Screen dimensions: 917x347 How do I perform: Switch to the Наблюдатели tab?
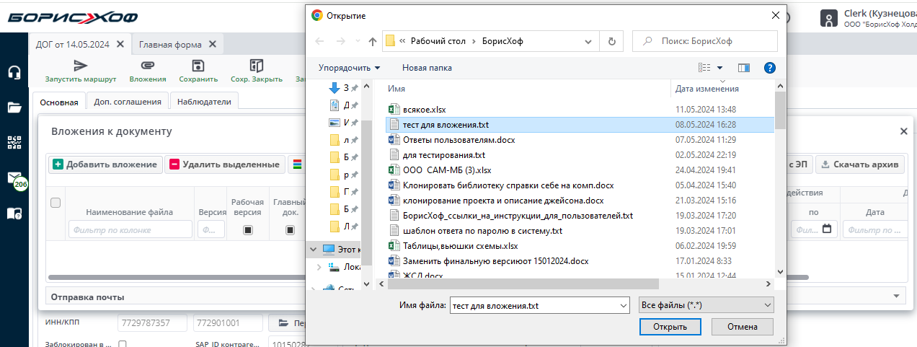click(x=204, y=102)
